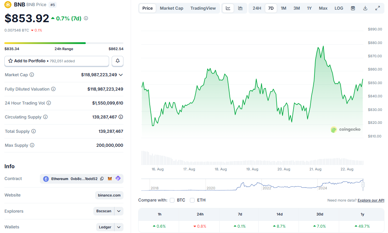The height and width of the screenshot is (233, 388).
Task: Open binance.com website link
Action: pos(109,195)
